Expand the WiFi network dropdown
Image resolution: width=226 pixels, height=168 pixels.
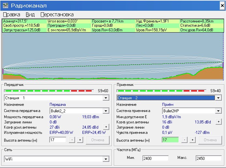[106, 159]
